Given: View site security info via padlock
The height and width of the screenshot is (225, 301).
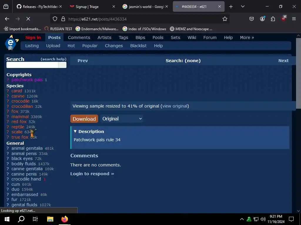Looking at the screenshot, I should (x=63, y=19).
